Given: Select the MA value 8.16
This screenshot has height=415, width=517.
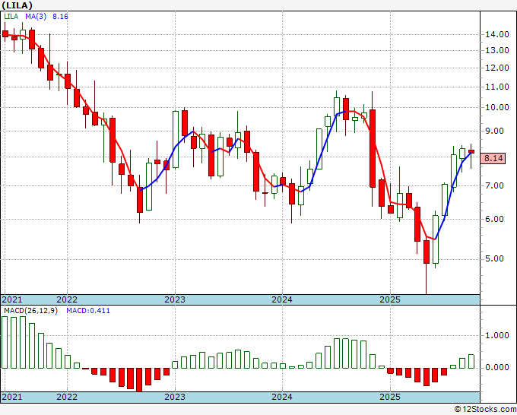Looking at the screenshot, I should (x=60, y=17).
